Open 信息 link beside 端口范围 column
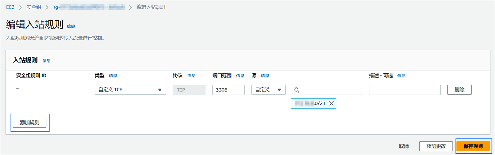 [x=240, y=76]
